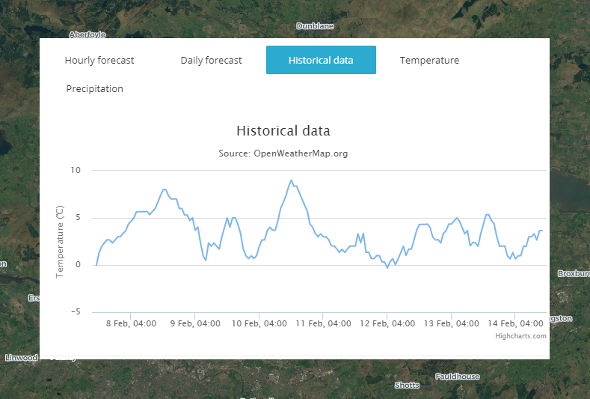Click the 8 Feb, 04:00 axis label
The width and height of the screenshot is (590, 399).
point(131,323)
